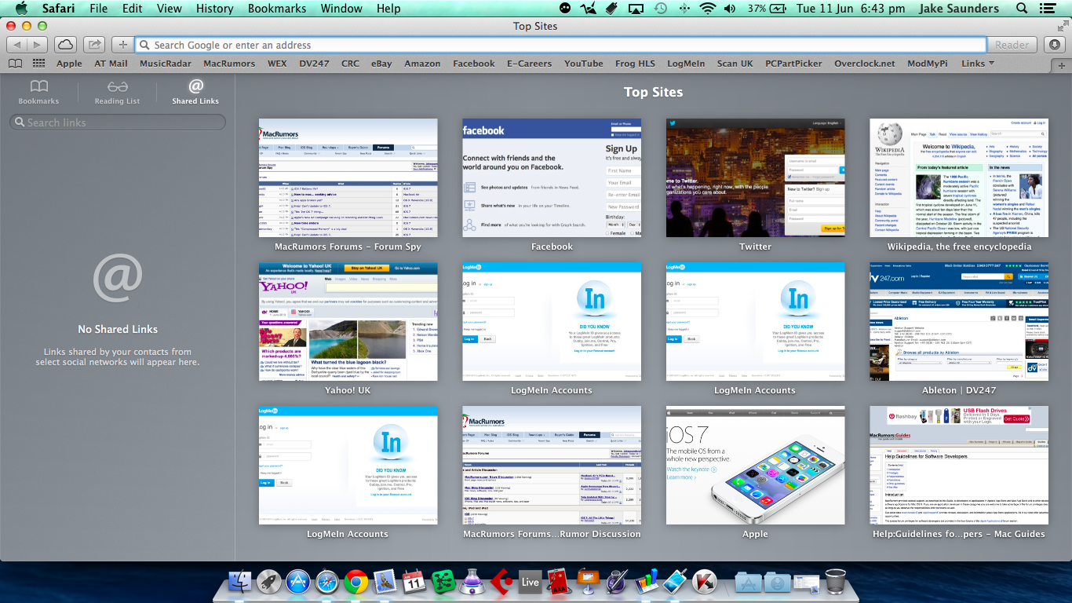Viewport: 1072px width, 603px height.
Task: Open Calendar from the Dock
Action: (x=414, y=582)
